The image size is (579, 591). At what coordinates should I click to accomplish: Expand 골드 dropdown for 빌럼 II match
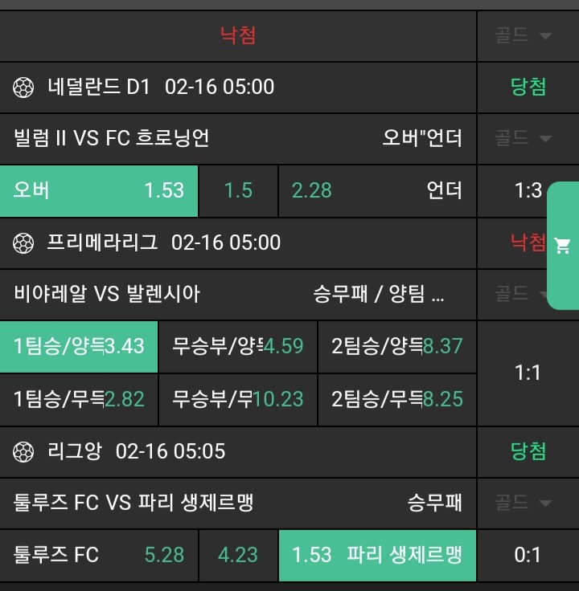(523, 138)
